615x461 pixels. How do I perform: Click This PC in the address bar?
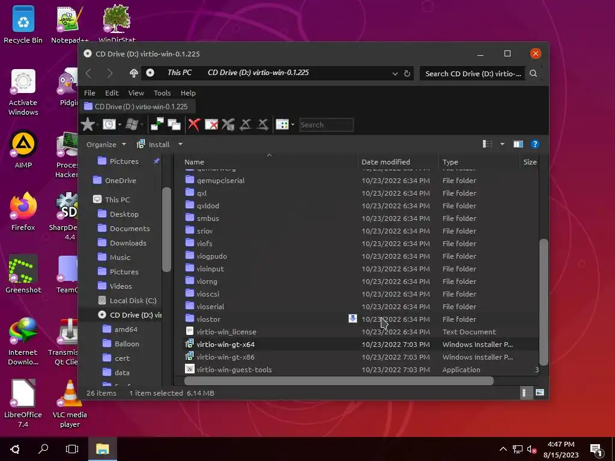click(x=179, y=73)
